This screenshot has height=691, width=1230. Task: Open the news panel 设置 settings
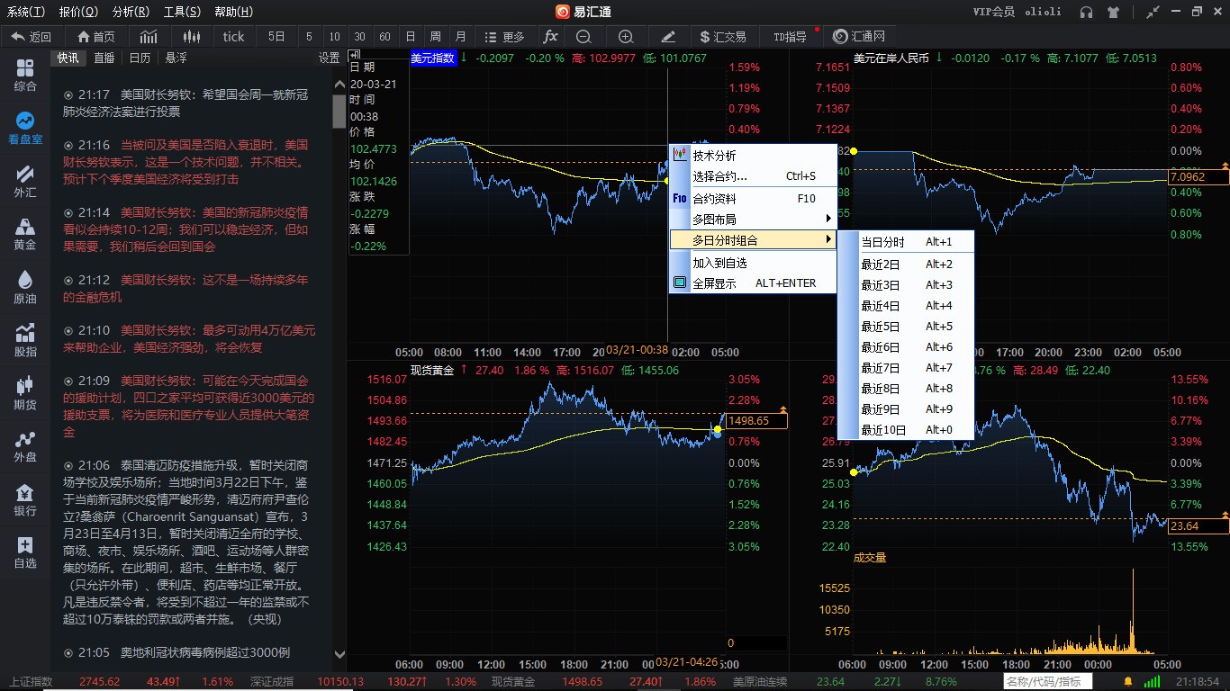pyautogui.click(x=329, y=58)
